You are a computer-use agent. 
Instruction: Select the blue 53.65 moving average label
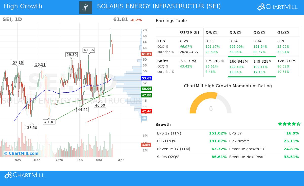[146, 78]
